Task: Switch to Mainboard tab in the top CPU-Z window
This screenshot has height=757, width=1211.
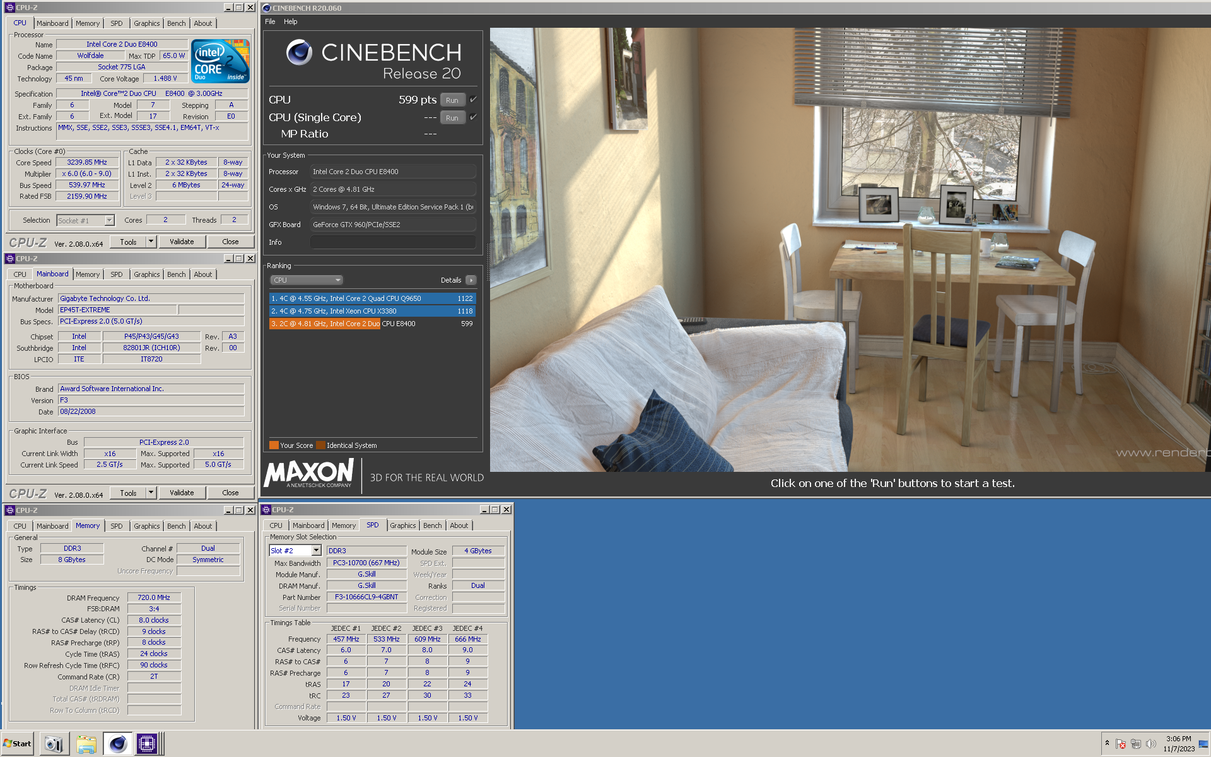Action: point(52,23)
